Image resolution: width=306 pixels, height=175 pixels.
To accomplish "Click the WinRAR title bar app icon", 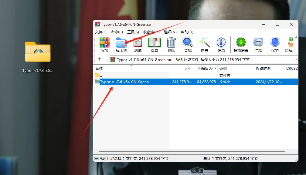I will pos(97,24).
